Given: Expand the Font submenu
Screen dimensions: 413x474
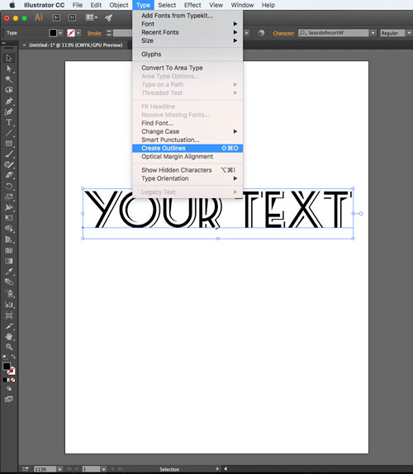Looking at the screenshot, I should coord(188,24).
